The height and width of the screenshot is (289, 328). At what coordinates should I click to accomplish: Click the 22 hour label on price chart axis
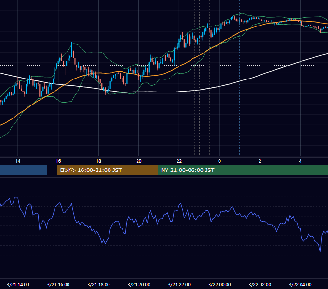click(x=179, y=161)
